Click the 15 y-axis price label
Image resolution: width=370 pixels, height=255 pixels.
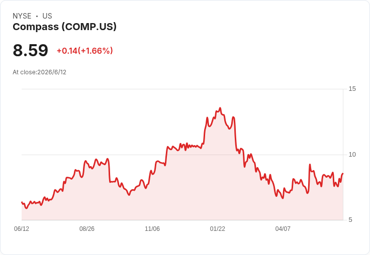[x=352, y=89]
